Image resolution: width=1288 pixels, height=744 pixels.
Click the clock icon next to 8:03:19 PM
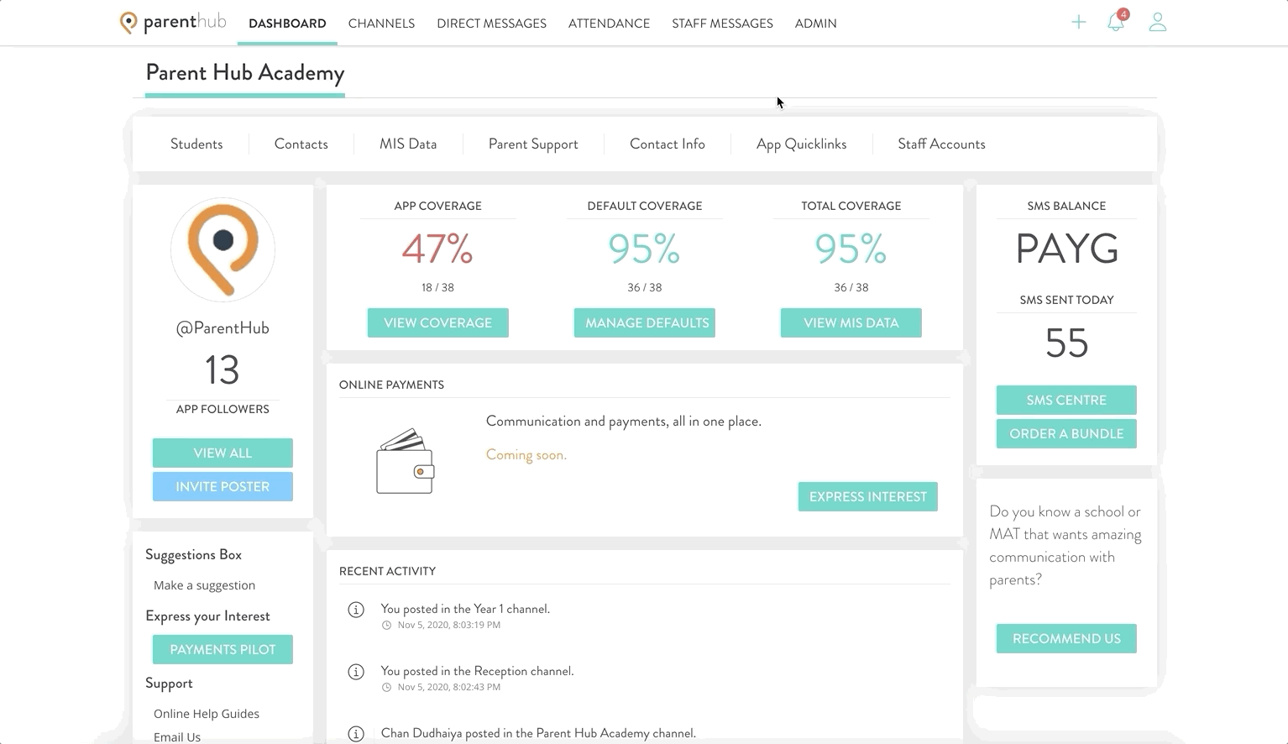coord(387,626)
